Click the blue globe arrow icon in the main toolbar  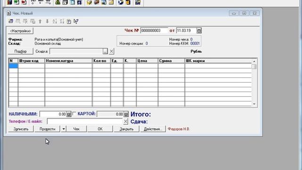(x=121, y=2)
